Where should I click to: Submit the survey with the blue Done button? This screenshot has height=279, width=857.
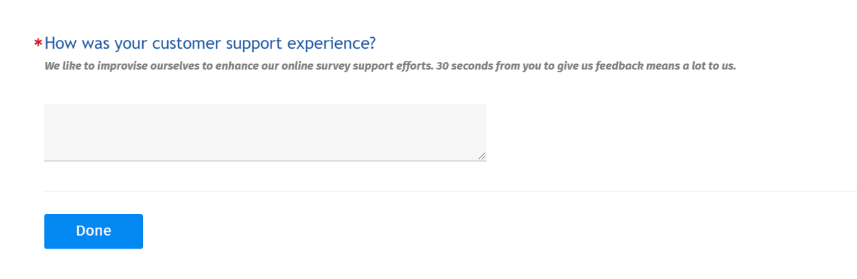click(93, 231)
